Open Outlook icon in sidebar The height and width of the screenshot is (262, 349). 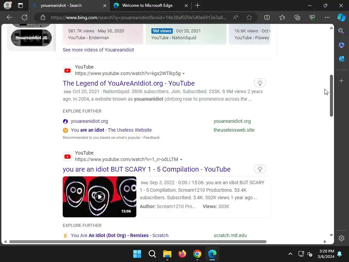(x=341, y=59)
